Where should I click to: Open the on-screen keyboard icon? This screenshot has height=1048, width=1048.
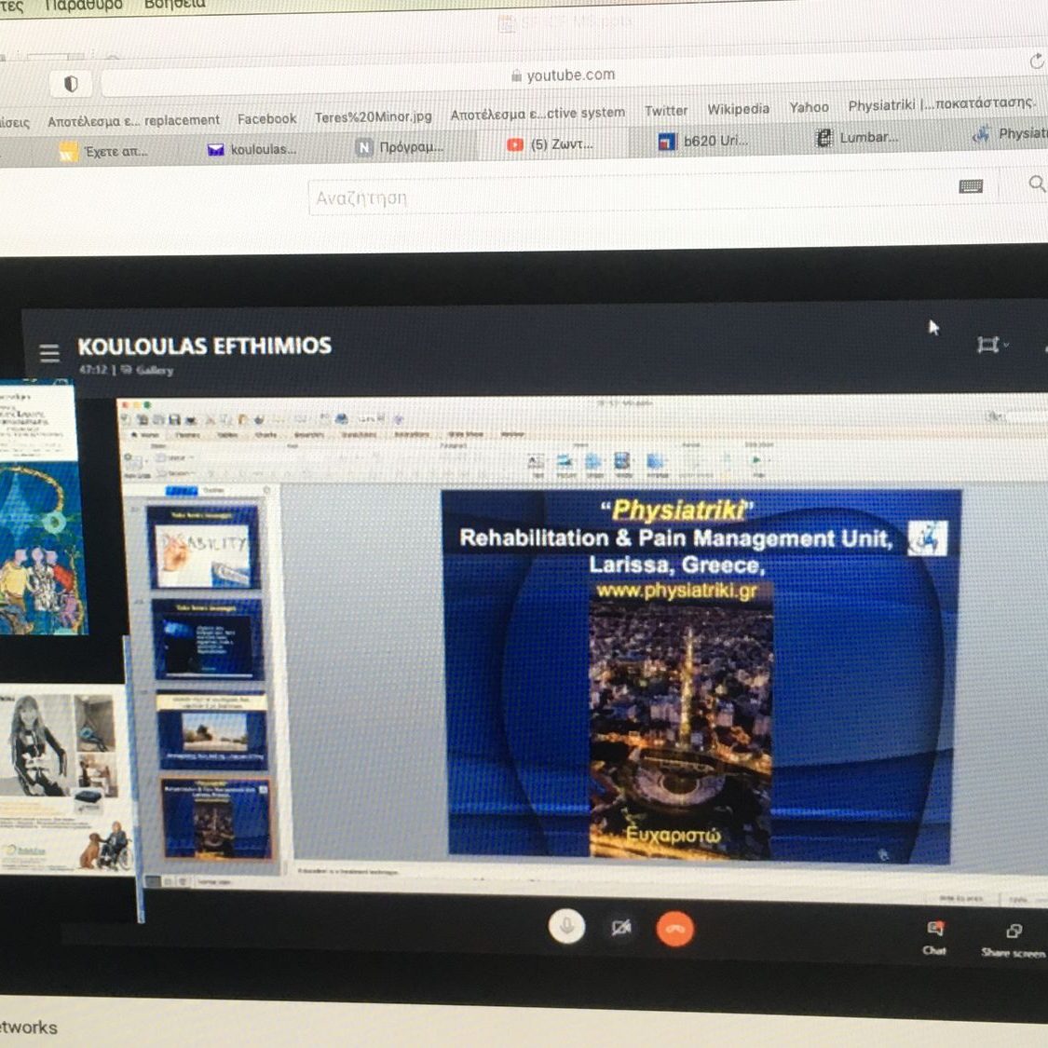tap(971, 186)
